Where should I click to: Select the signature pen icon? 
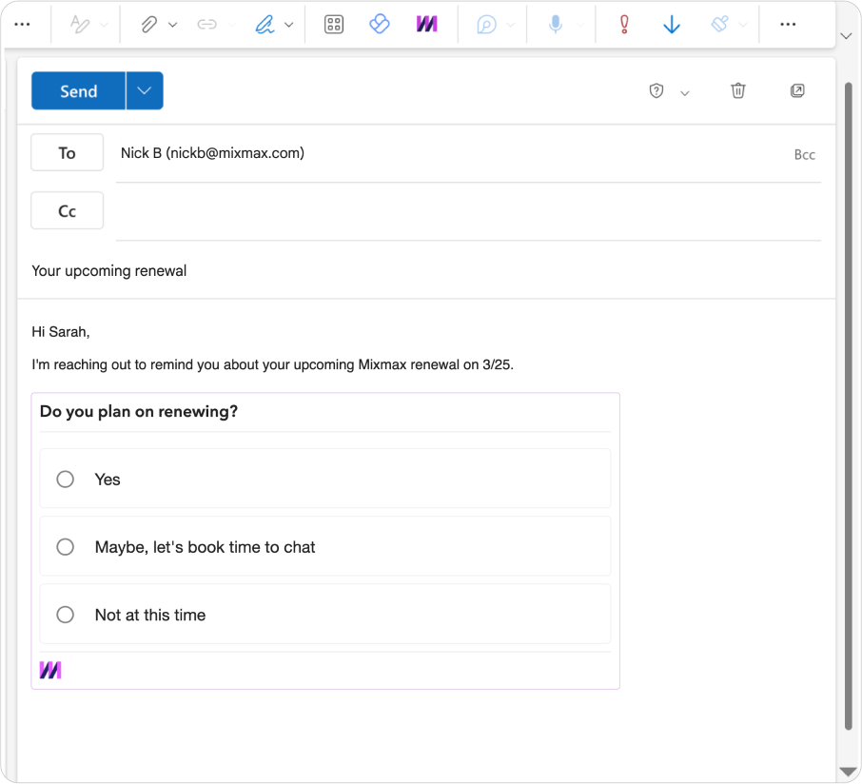pyautogui.click(x=267, y=24)
